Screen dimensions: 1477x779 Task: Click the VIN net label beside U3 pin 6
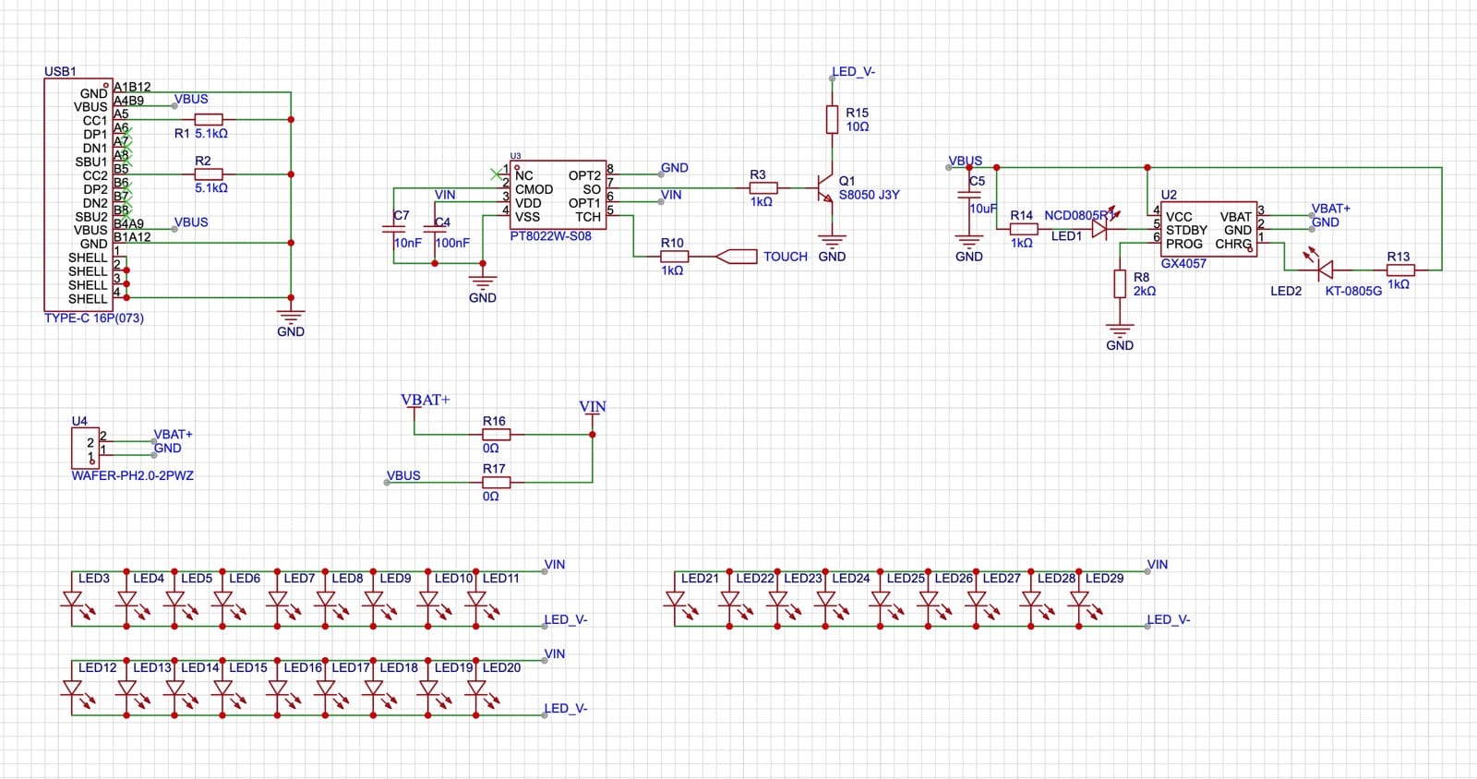tap(671, 195)
